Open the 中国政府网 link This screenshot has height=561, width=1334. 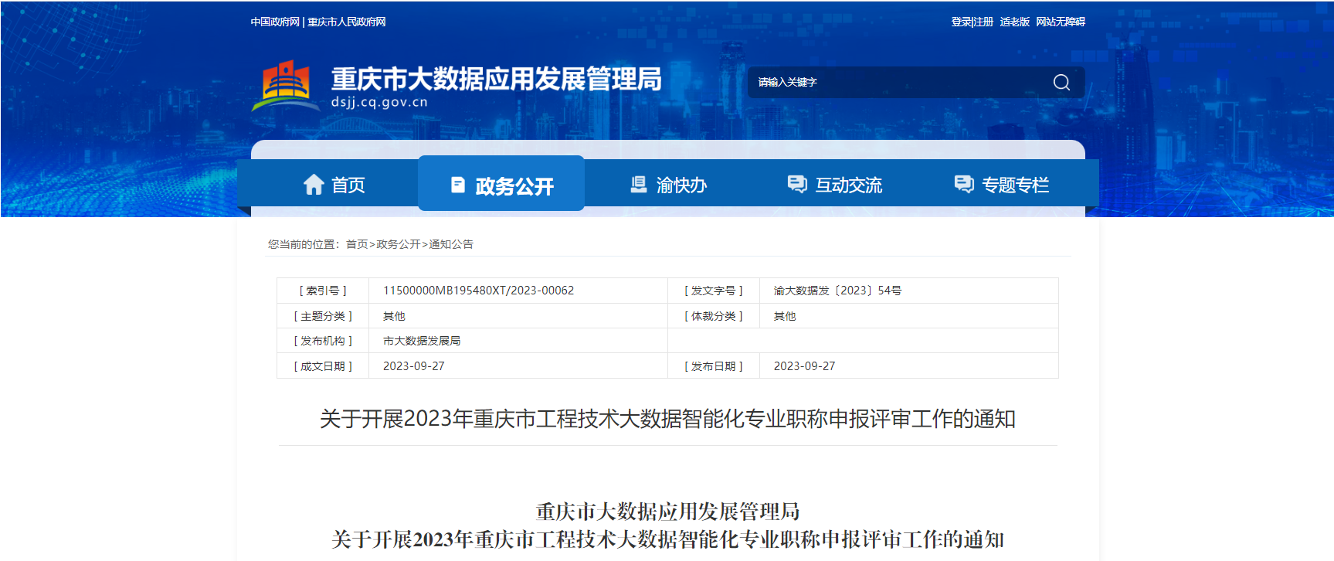click(274, 22)
